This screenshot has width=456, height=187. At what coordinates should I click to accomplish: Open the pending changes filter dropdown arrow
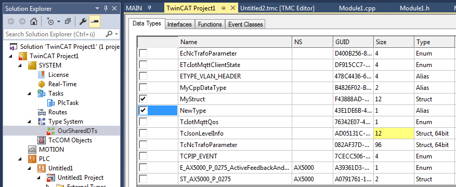[x=58, y=22]
